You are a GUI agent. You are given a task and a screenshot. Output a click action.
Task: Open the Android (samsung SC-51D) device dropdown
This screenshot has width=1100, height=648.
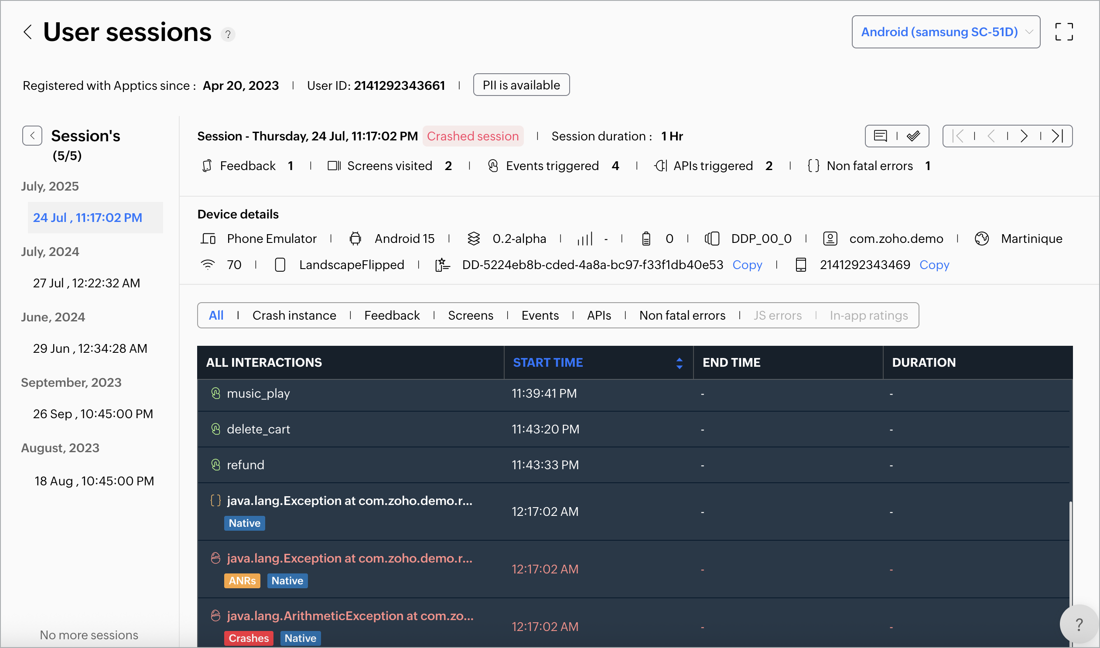coord(946,32)
